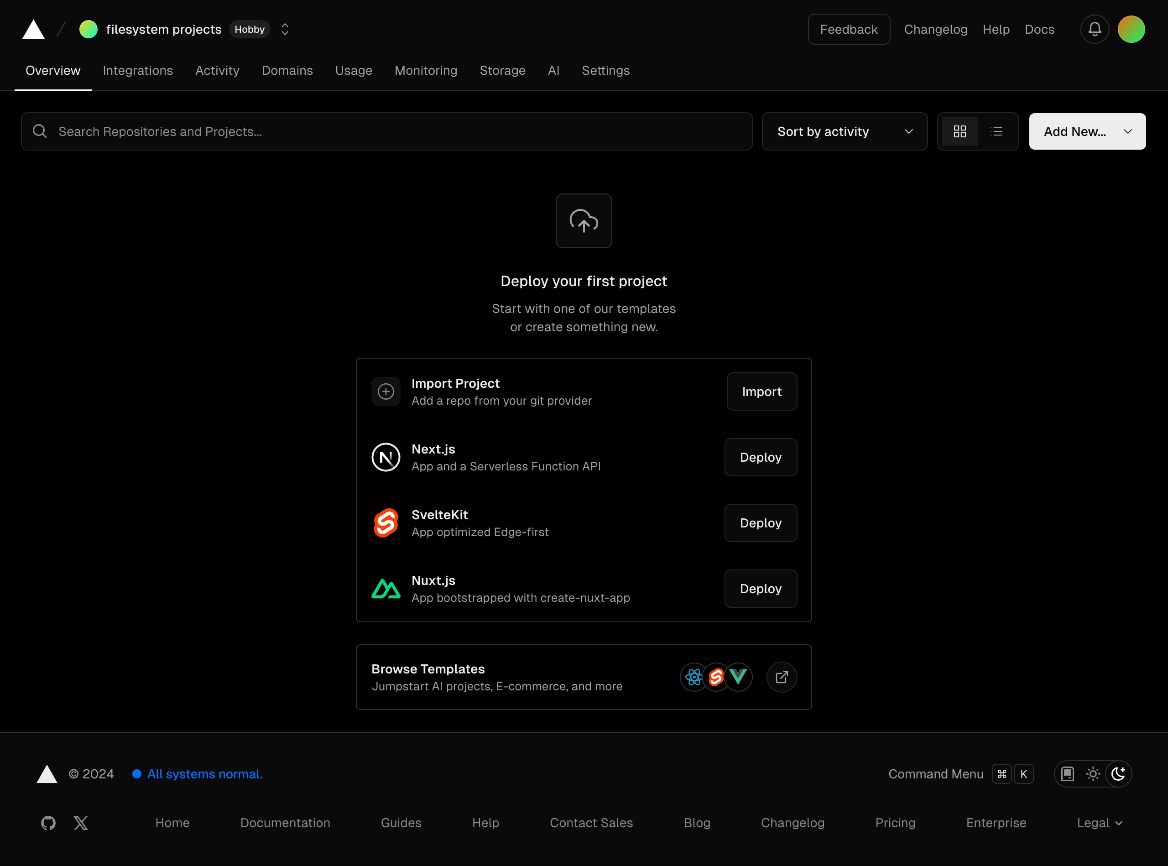The height and width of the screenshot is (866, 1168).
Task: Open the Docs link in header
Action: pos(1039,29)
